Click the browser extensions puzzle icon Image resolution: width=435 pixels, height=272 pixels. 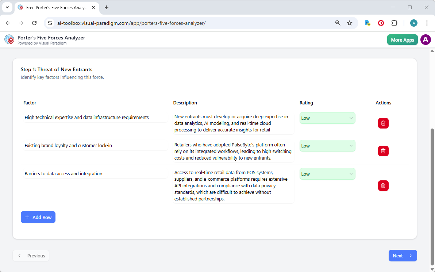pyautogui.click(x=394, y=23)
